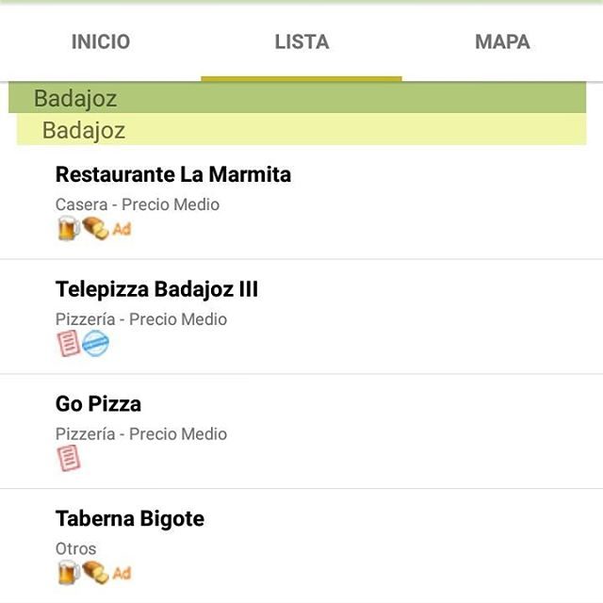Tap 'Otros' category under Taberna Bigote
603x603 pixels.
pos(76,548)
